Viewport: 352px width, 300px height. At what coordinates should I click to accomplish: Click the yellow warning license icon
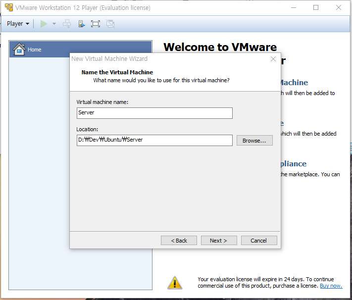(x=175, y=283)
